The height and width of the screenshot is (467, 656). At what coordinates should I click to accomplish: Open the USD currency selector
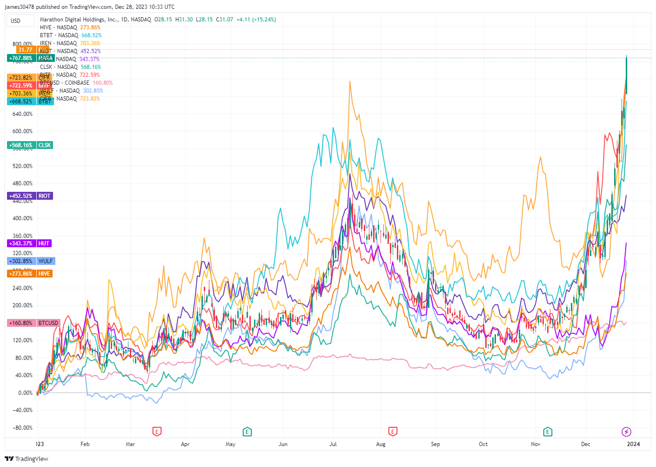coord(20,20)
